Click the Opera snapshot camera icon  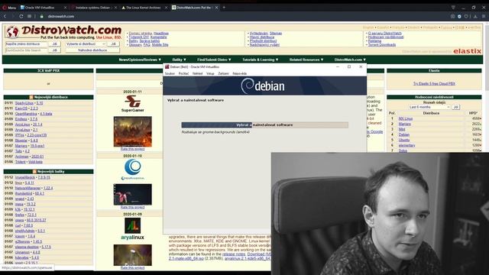[x=452, y=16]
